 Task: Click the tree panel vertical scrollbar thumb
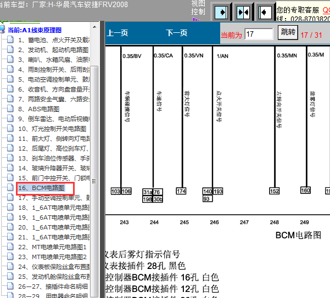pos(94,181)
